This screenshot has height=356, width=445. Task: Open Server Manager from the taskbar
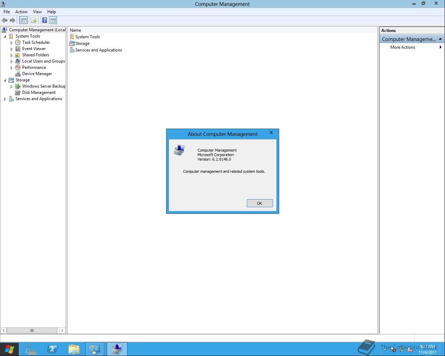31,349
